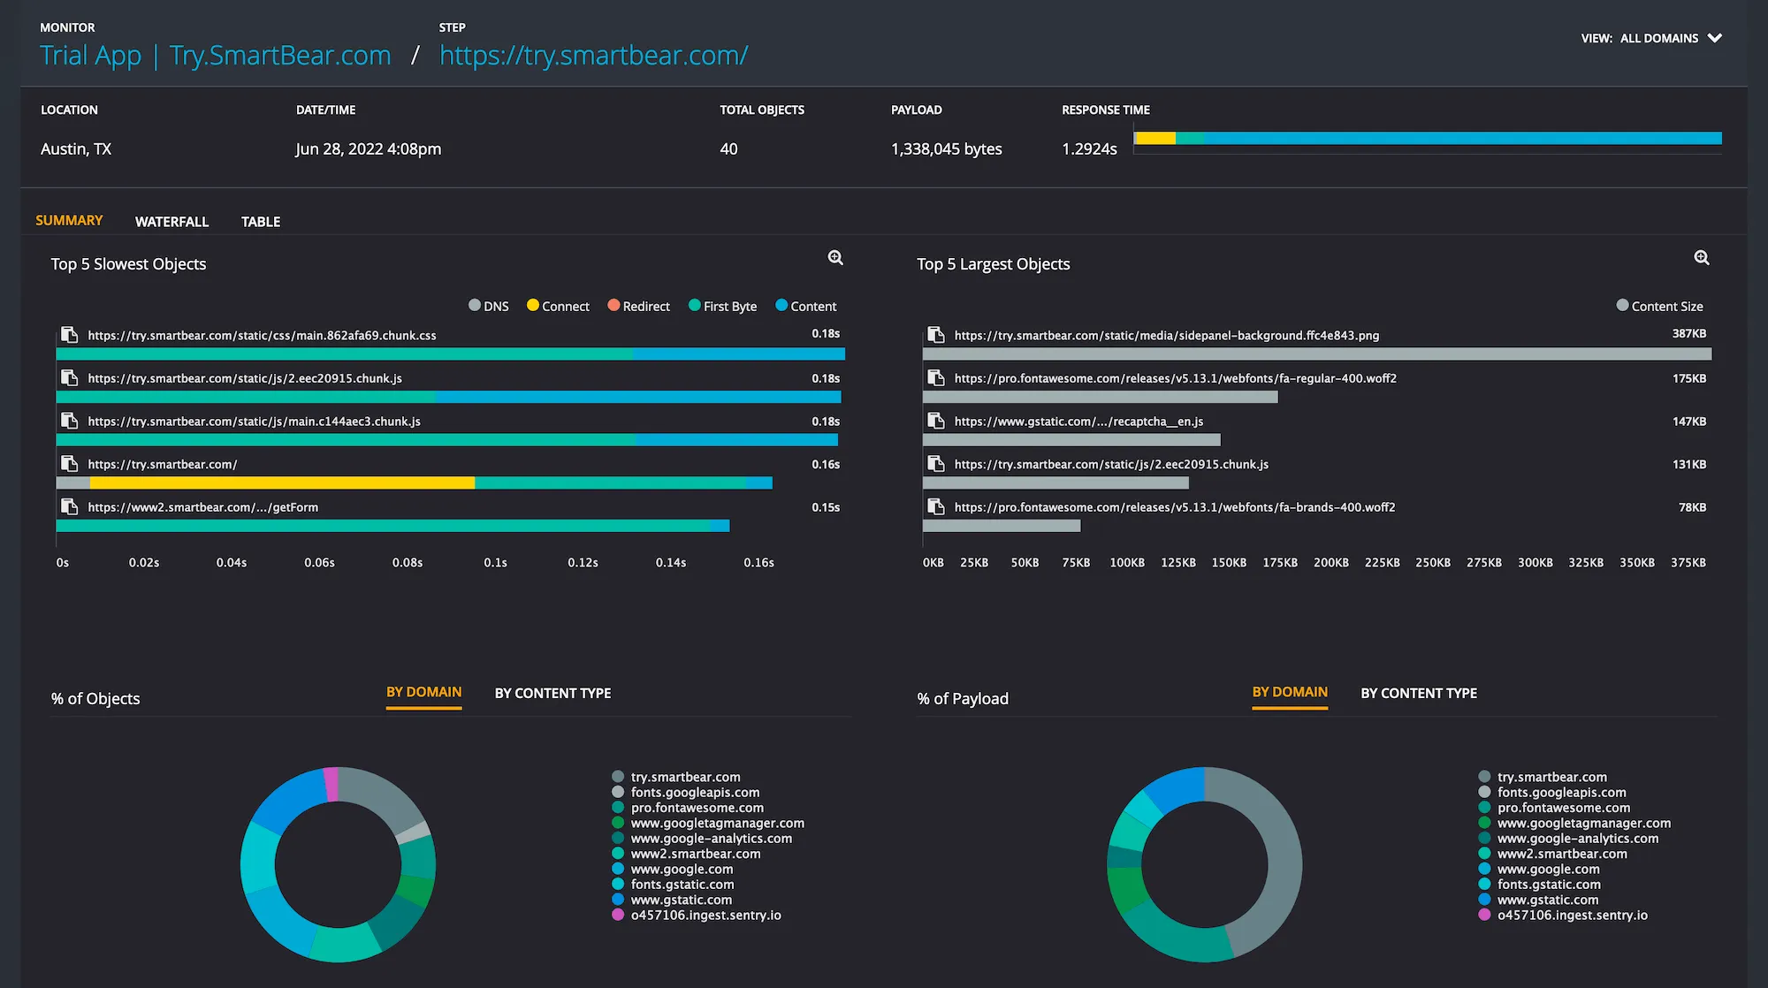Click blue segment of response time bar
This screenshot has height=988, width=1768.
[1463, 138]
